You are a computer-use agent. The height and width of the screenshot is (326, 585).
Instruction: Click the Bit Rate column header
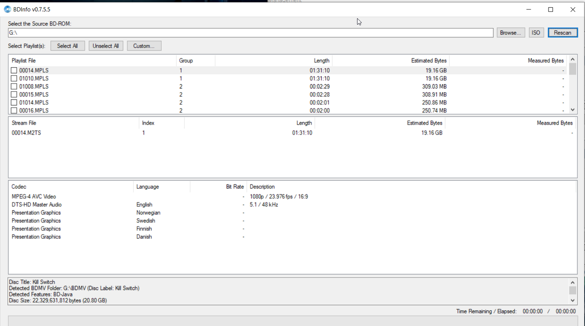(x=218, y=187)
